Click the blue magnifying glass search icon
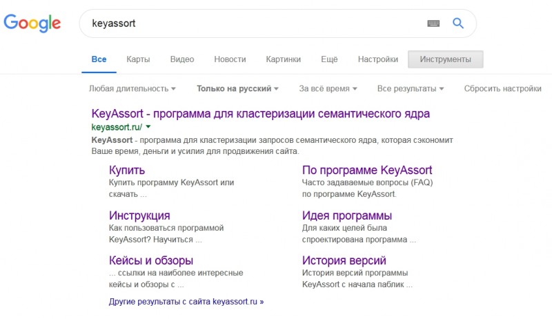This screenshot has height=319, width=552. tap(458, 23)
